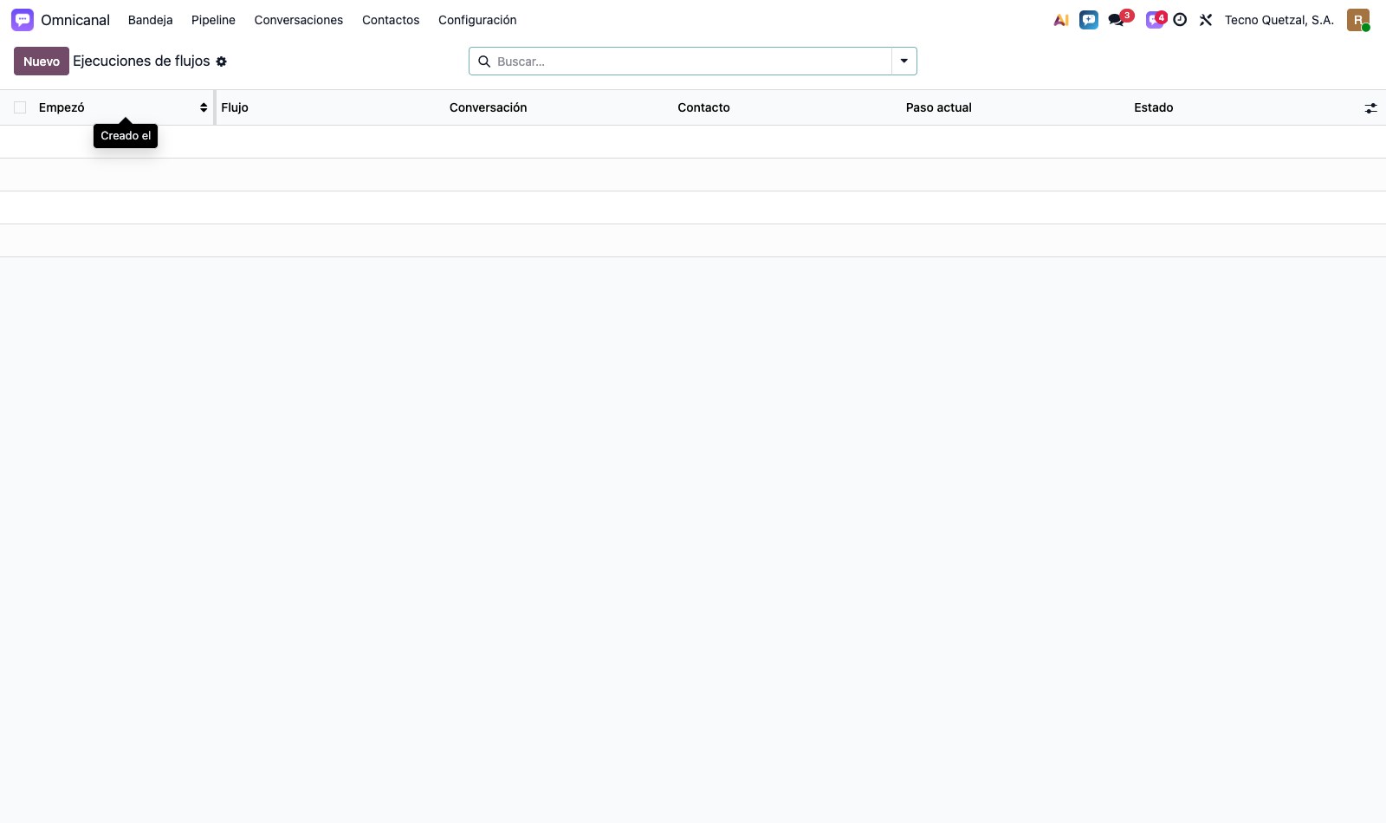Open the debug tools wrench icon
Viewport: 1386px width, 823px height.
[x=1206, y=20]
